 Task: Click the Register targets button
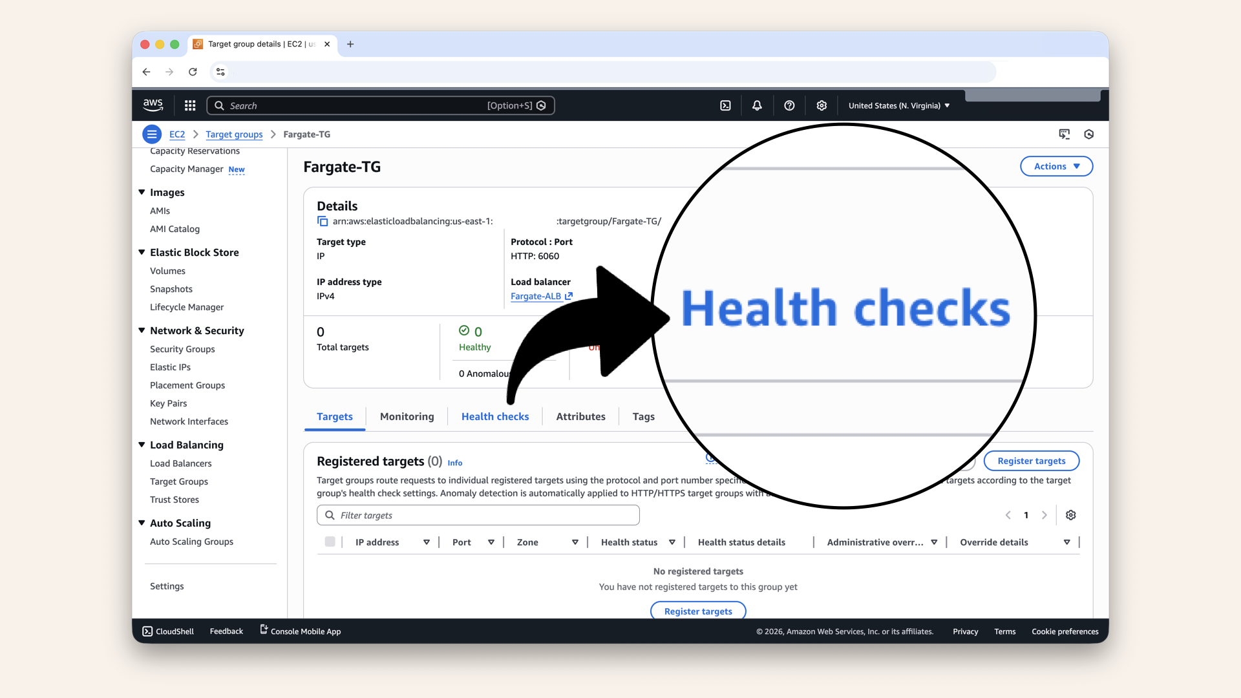point(1031,461)
